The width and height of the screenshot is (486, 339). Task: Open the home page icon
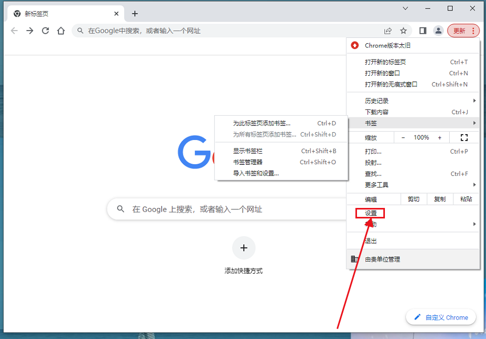point(61,31)
